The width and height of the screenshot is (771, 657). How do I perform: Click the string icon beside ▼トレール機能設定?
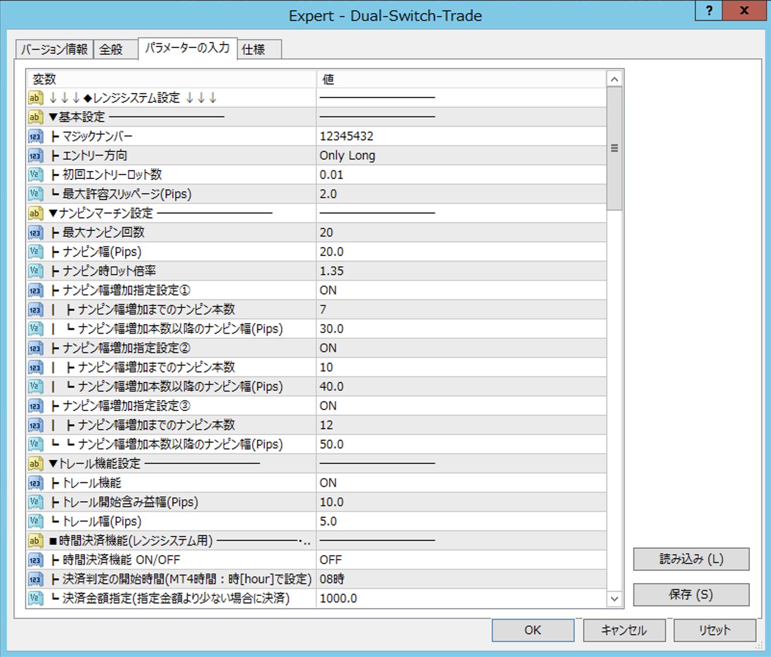coord(35,464)
